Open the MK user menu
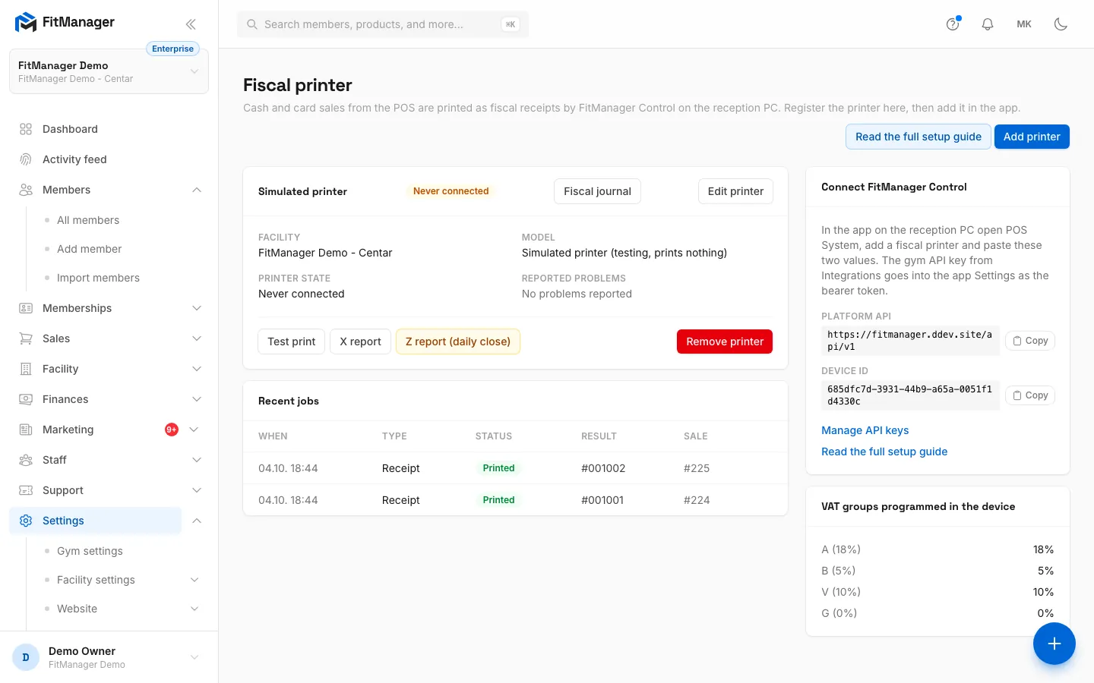Screen dimensions: 1094x683 tap(1024, 24)
